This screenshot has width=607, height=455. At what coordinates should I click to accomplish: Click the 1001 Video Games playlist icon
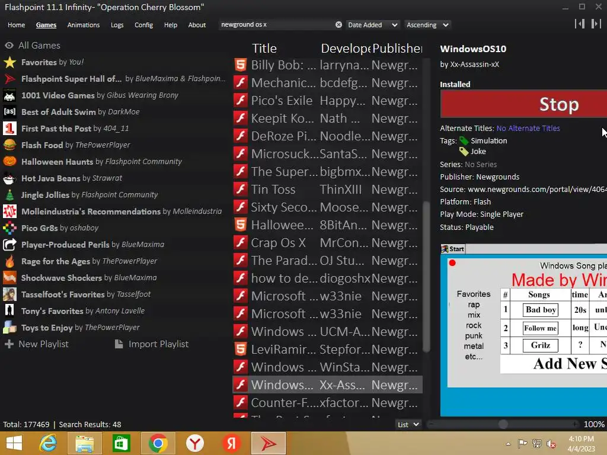click(9, 95)
